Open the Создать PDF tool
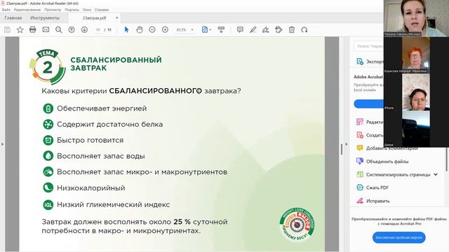 tap(370, 135)
